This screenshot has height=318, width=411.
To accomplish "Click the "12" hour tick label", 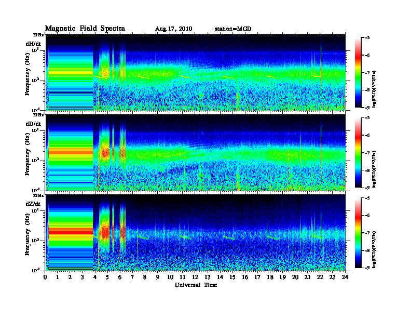I will (195, 277).
